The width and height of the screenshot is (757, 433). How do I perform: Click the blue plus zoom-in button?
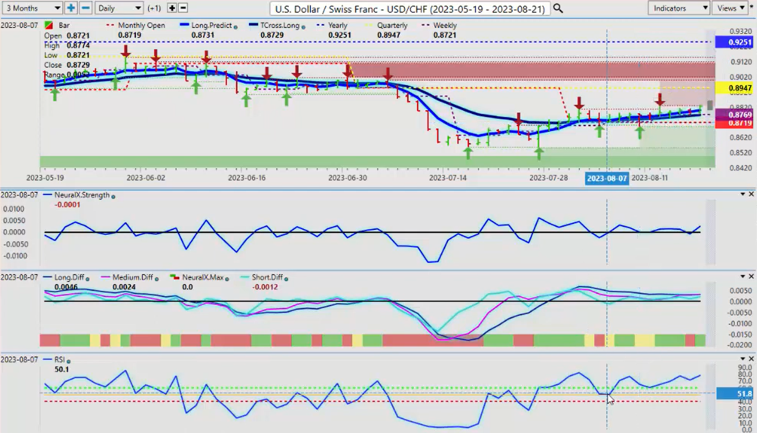point(71,8)
